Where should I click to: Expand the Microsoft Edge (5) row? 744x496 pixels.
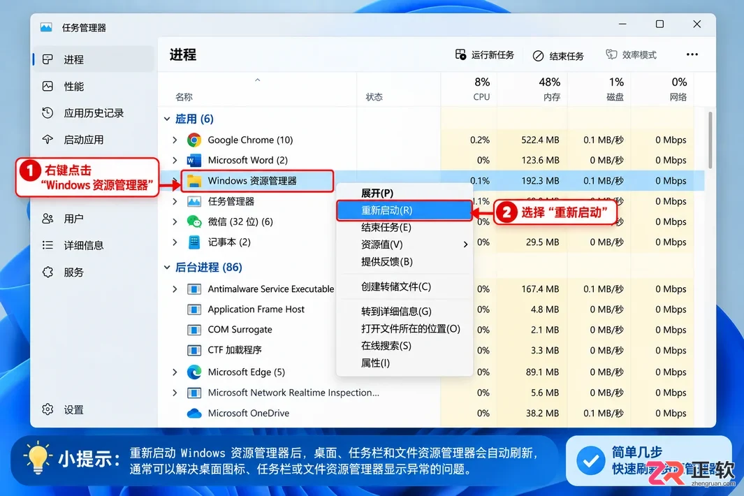tap(175, 372)
